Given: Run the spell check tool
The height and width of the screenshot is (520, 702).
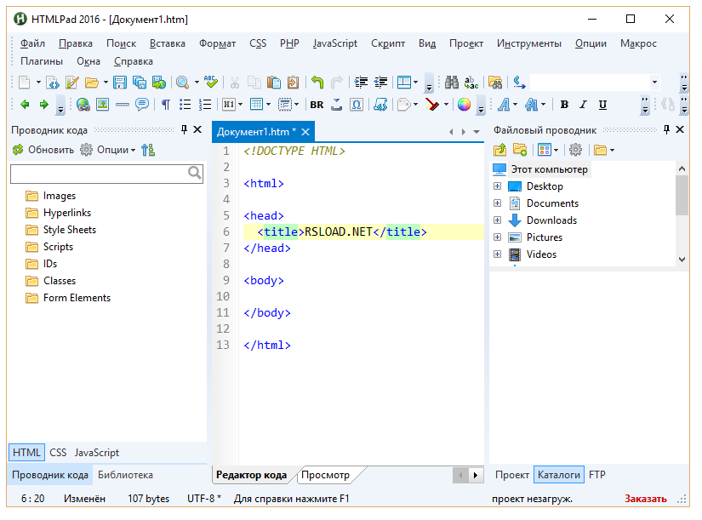Looking at the screenshot, I should (212, 83).
